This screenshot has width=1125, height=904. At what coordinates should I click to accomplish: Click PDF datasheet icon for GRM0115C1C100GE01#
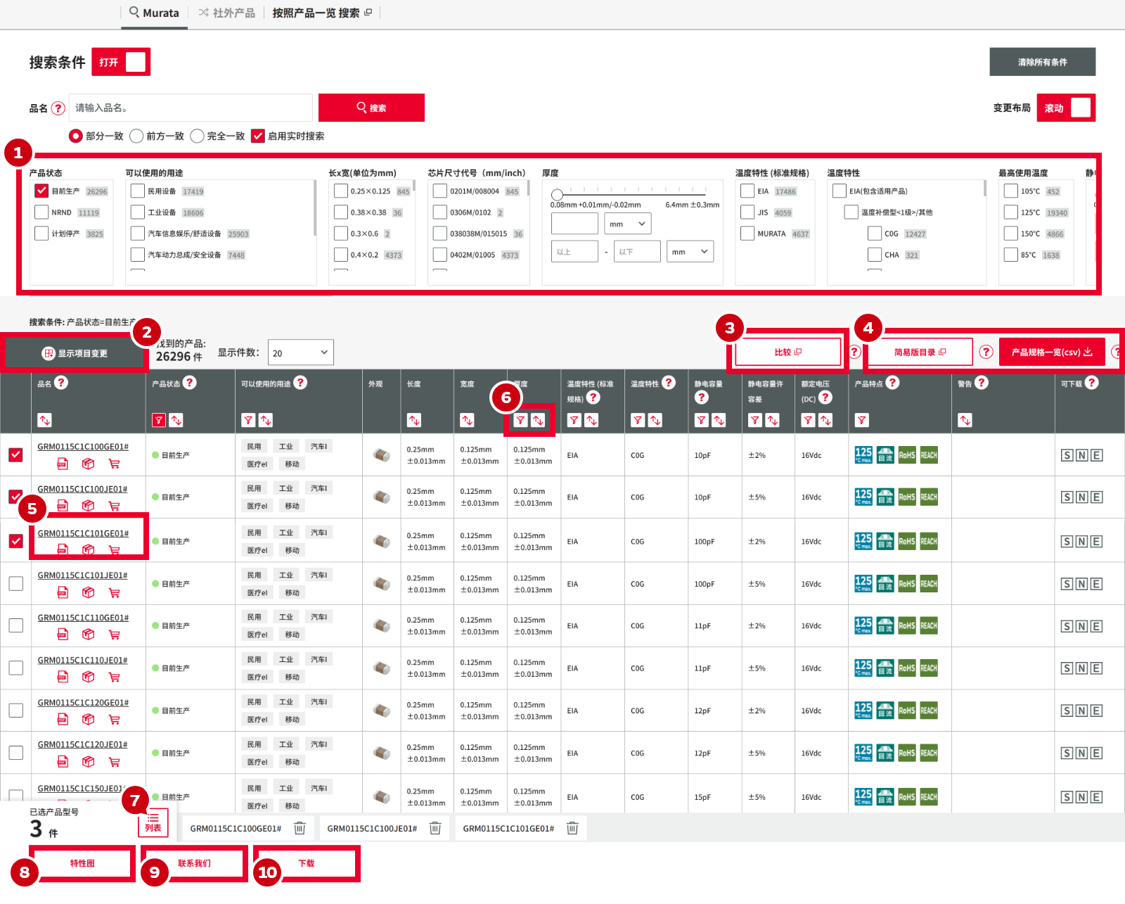(x=63, y=464)
